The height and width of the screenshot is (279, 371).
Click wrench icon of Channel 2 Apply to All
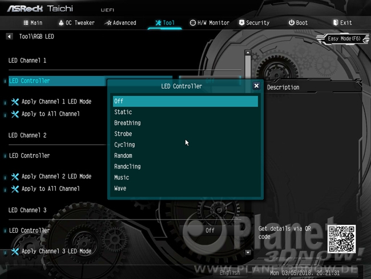(x=15, y=189)
